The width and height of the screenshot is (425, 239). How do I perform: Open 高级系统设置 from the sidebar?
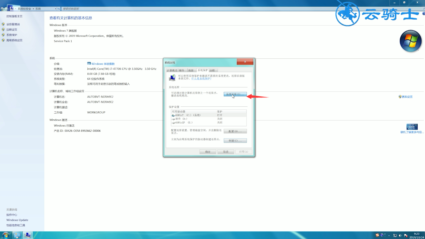coord(14,40)
